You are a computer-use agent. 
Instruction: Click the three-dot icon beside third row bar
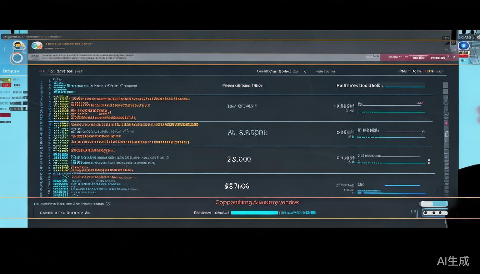click(429, 161)
